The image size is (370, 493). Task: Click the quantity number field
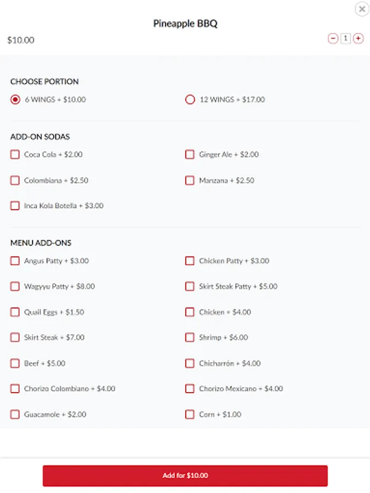(x=345, y=38)
